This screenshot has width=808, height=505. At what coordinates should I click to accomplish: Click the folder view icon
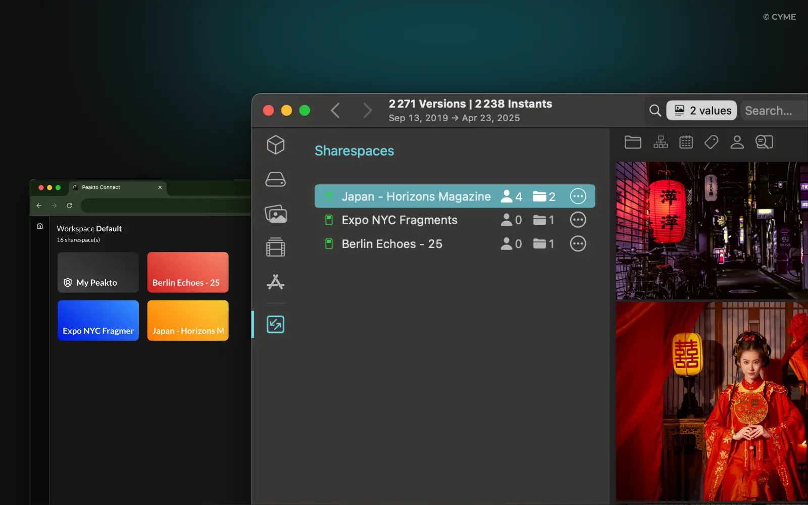633,142
